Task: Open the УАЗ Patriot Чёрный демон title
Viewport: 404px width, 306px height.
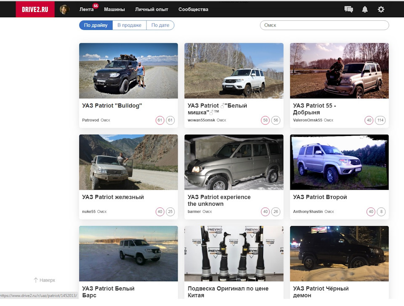Action: (x=321, y=292)
